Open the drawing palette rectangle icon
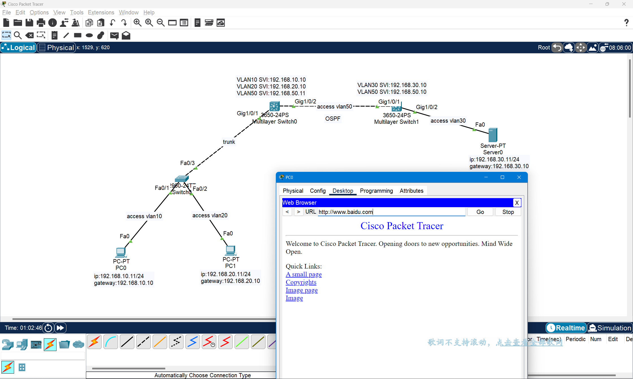 [172, 23]
